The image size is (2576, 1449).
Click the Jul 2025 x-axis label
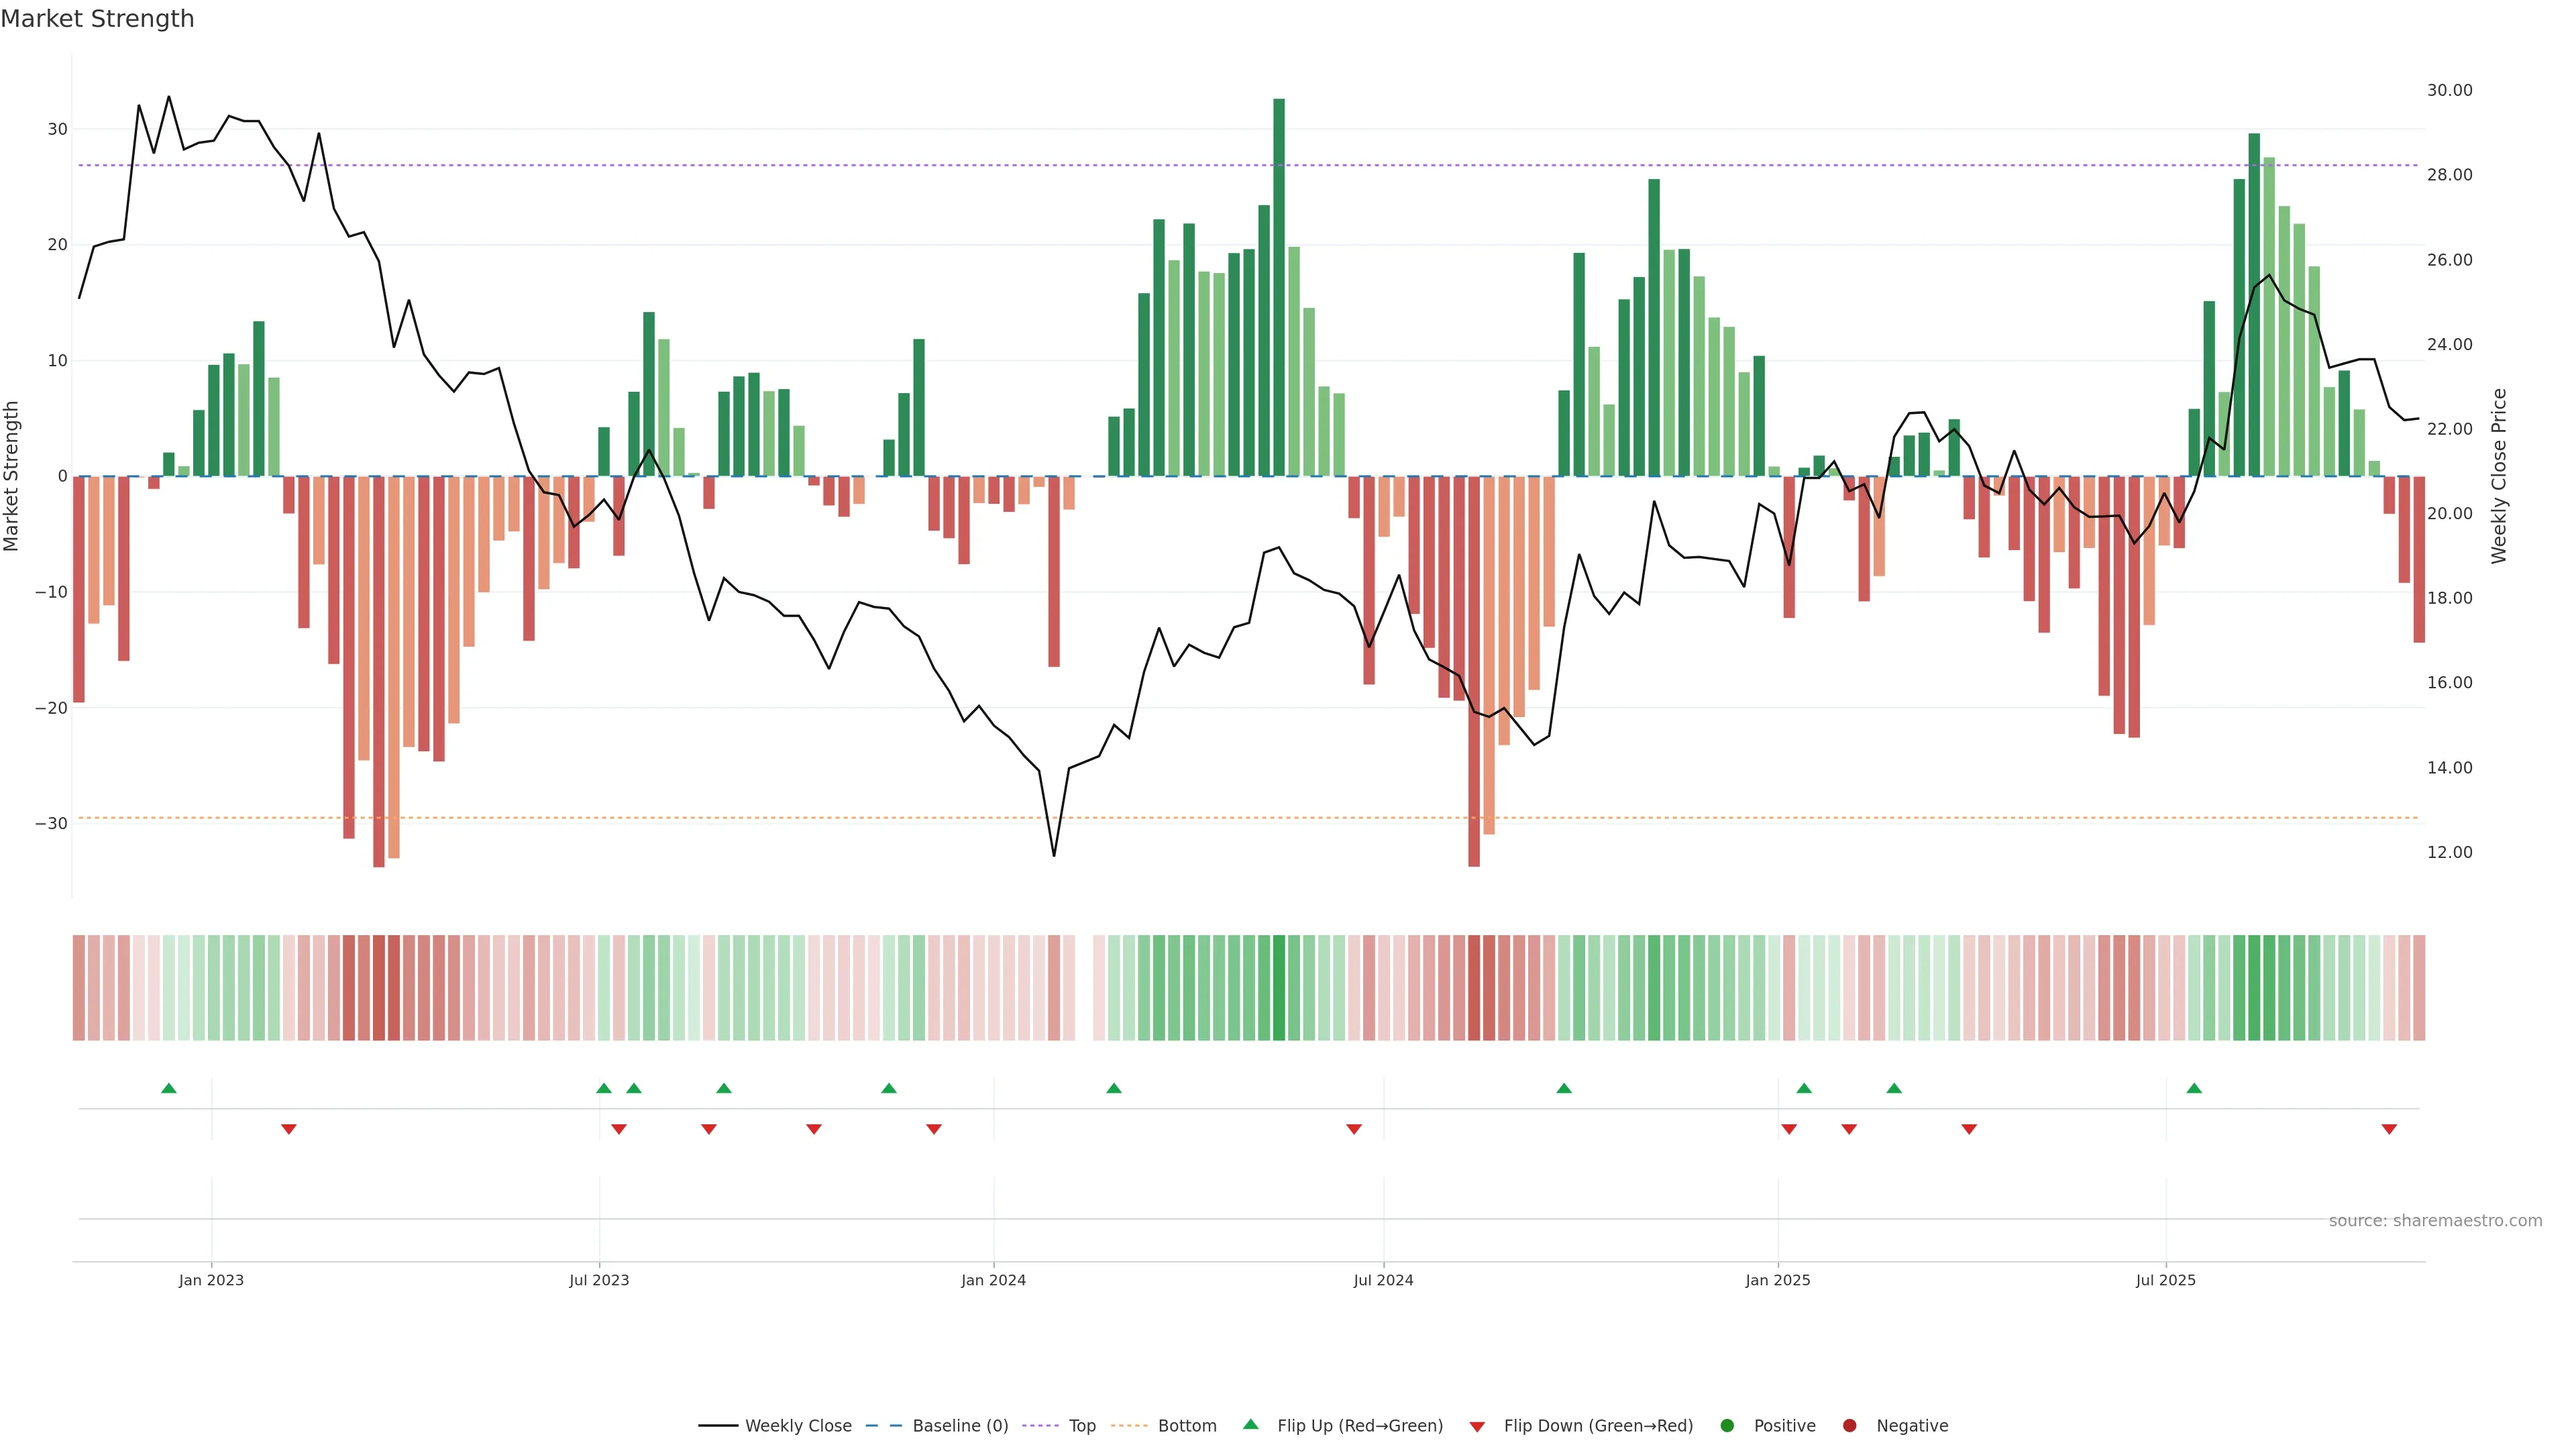pos(2165,1280)
